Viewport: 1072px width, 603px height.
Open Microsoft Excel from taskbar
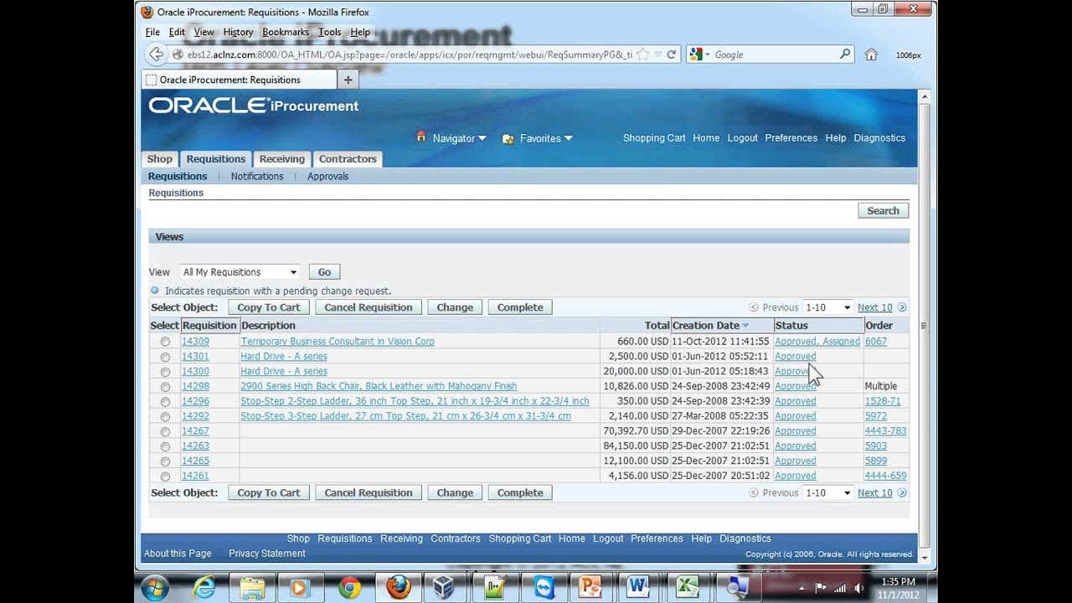coord(688,587)
